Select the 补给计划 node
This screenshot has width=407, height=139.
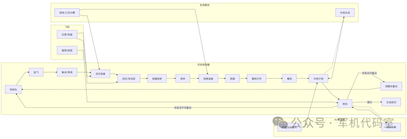(x=318, y=79)
